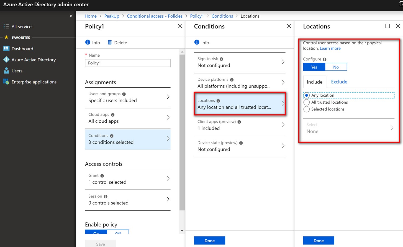Image resolution: width=403 pixels, height=247 pixels.
Task: Show info tooltip for Device platforms
Action: 232,80
